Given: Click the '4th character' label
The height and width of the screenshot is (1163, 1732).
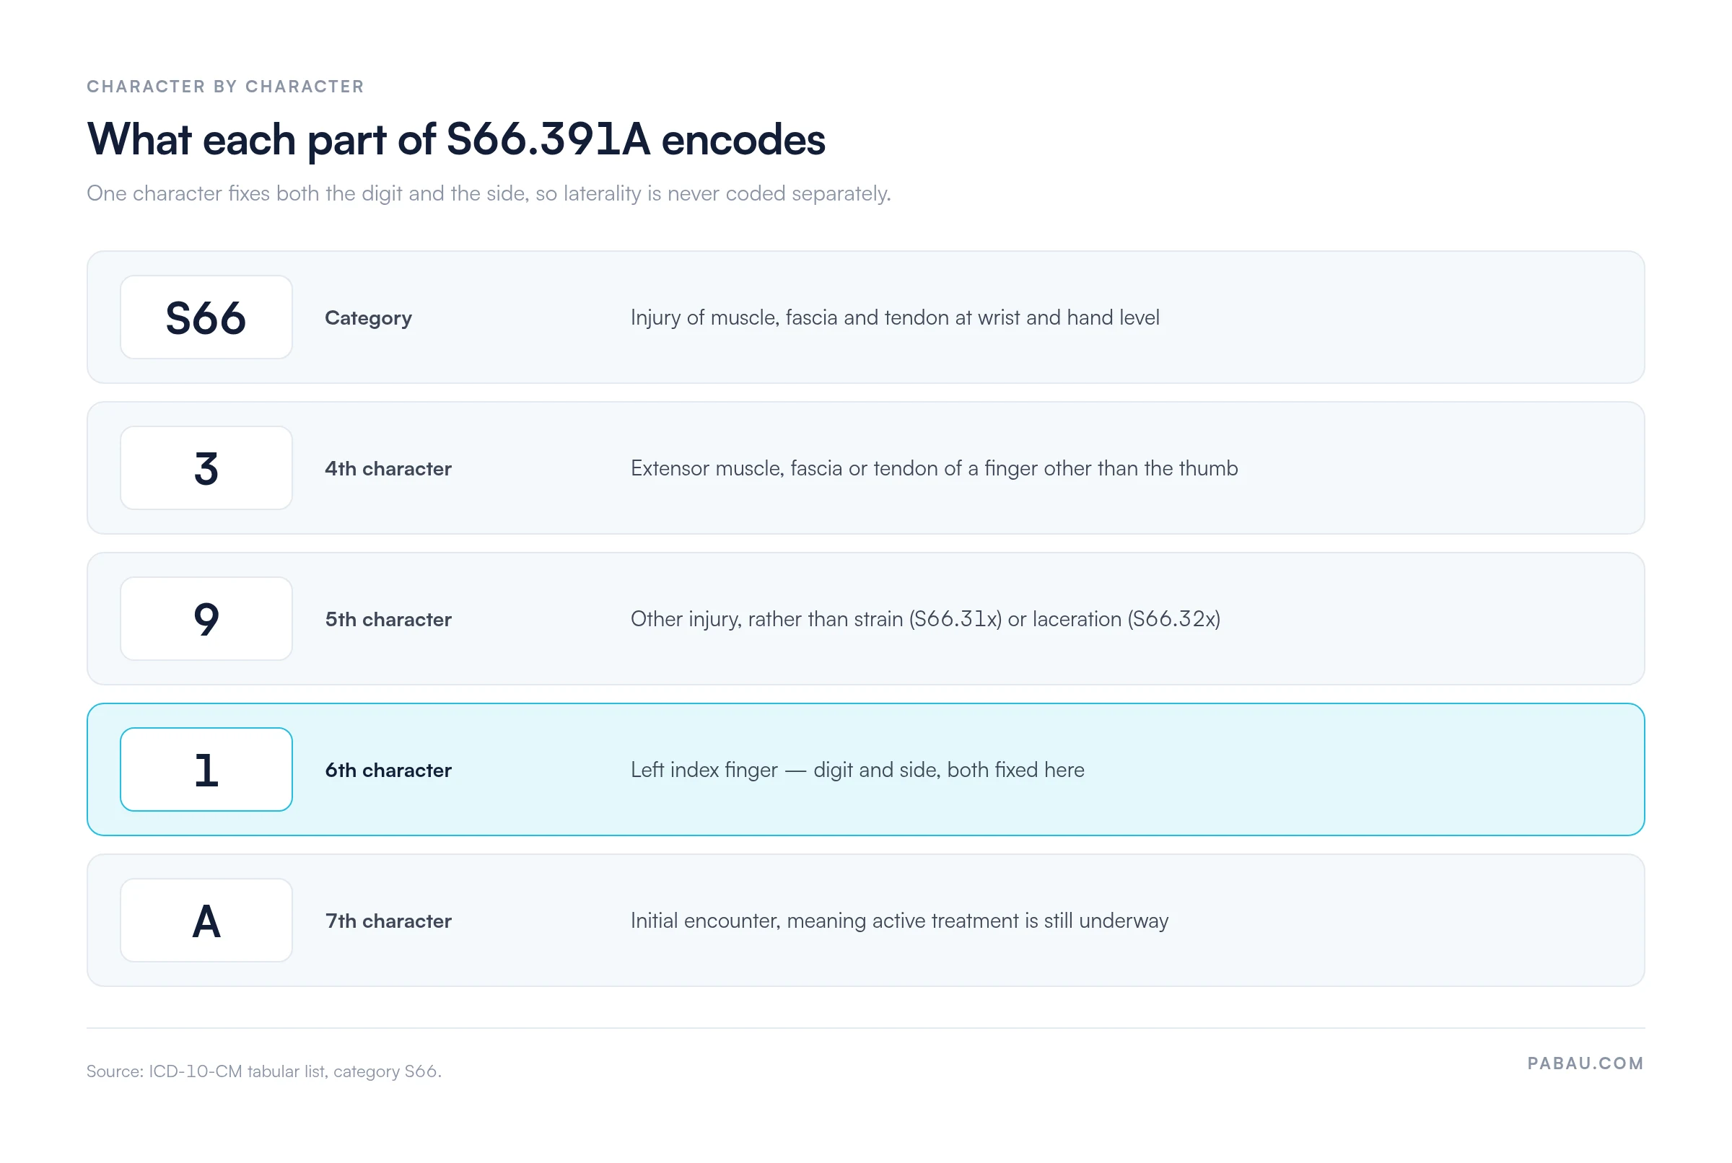Looking at the screenshot, I should (x=389, y=469).
